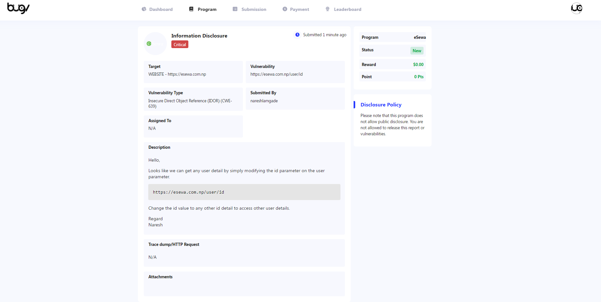Click the code block with user/id URL
This screenshot has width=601, height=302.
pos(244,192)
